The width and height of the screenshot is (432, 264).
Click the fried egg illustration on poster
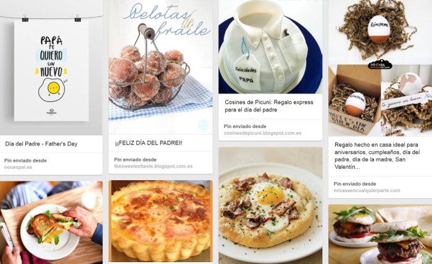[52, 89]
